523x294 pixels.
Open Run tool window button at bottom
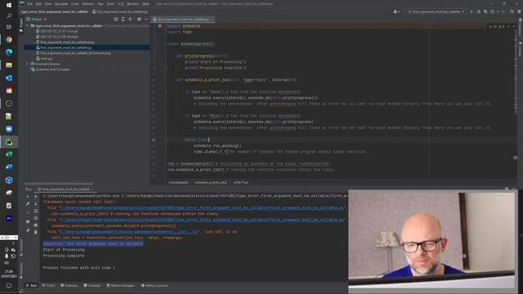pos(32,285)
